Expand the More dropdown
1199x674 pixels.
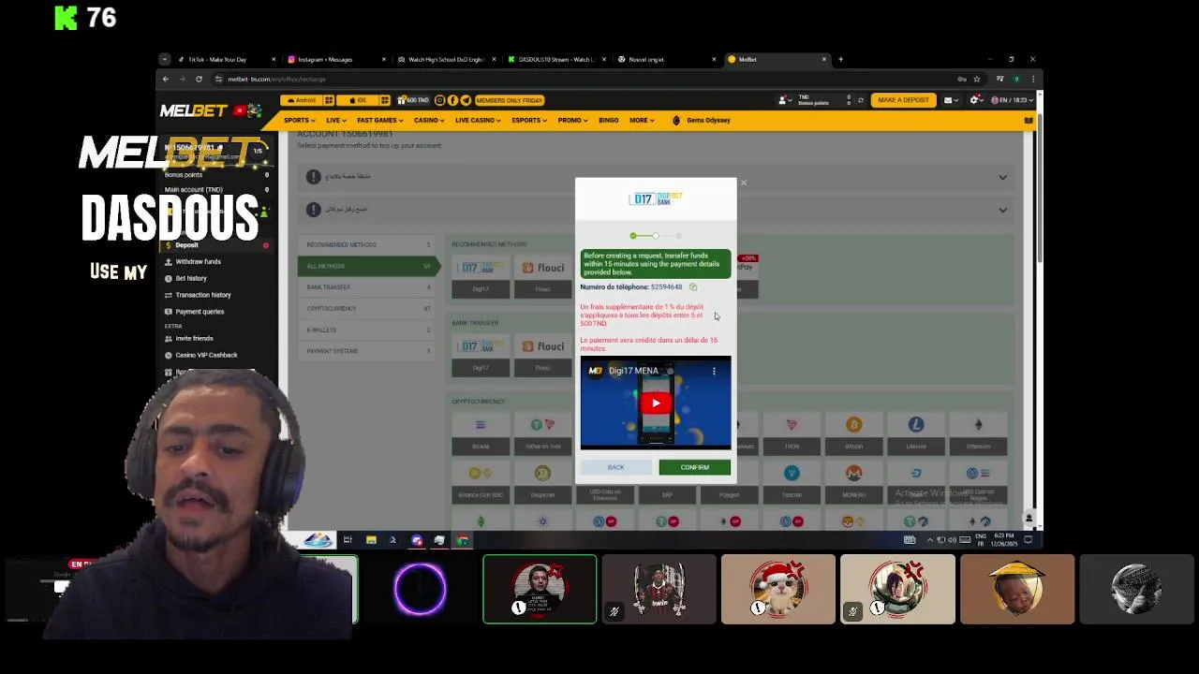point(642,120)
